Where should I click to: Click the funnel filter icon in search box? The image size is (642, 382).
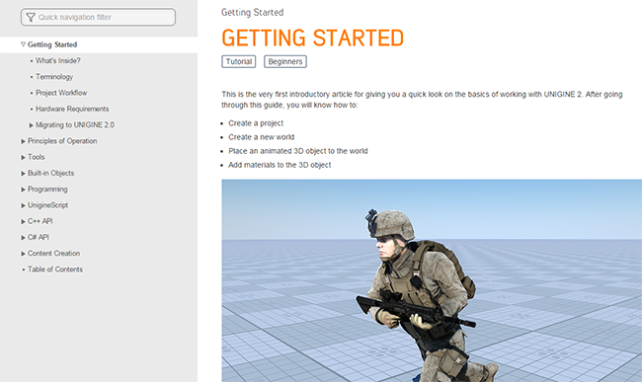[31, 17]
